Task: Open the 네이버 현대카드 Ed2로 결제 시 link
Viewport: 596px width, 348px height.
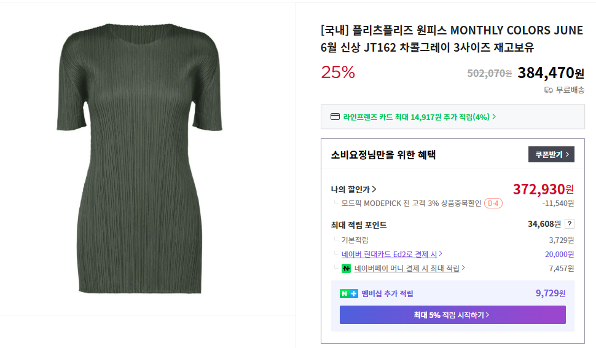Action: point(392,254)
